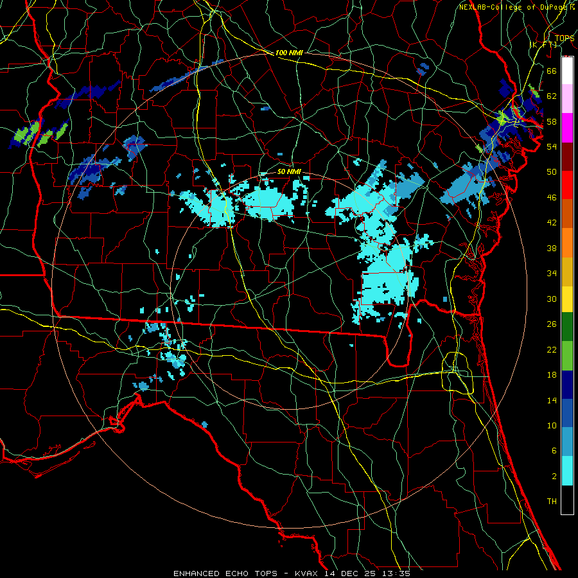The width and height of the screenshot is (578, 578).
Task: Click the NEXLAB-College of DuPage credit
Action: tap(514, 7)
